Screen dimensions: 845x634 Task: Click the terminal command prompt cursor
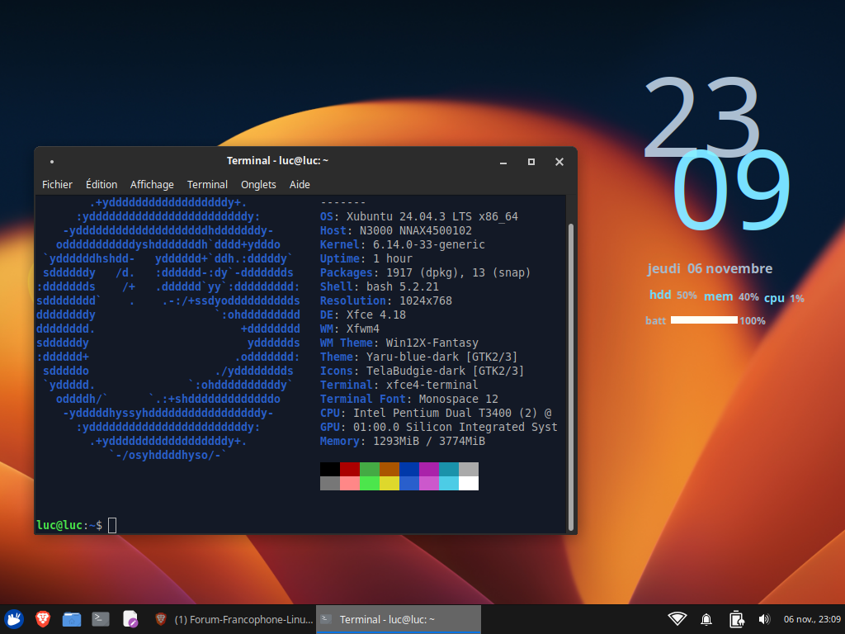[x=112, y=525]
